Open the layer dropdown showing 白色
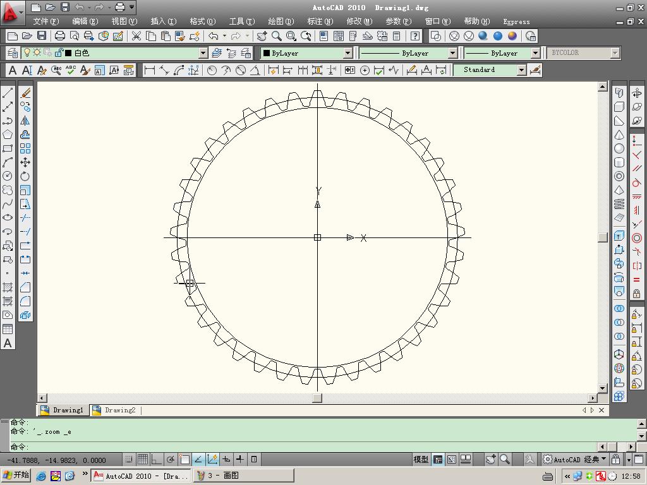This screenshot has width=647, height=485. (203, 53)
